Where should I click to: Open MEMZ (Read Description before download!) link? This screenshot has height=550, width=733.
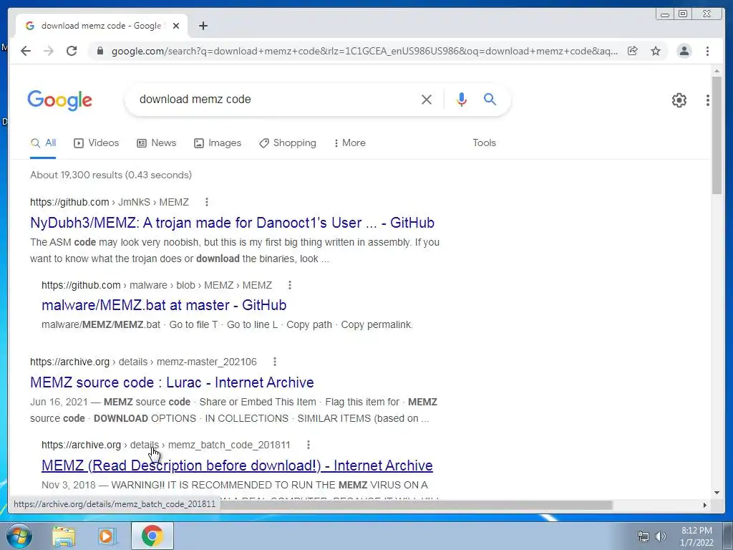point(237,465)
